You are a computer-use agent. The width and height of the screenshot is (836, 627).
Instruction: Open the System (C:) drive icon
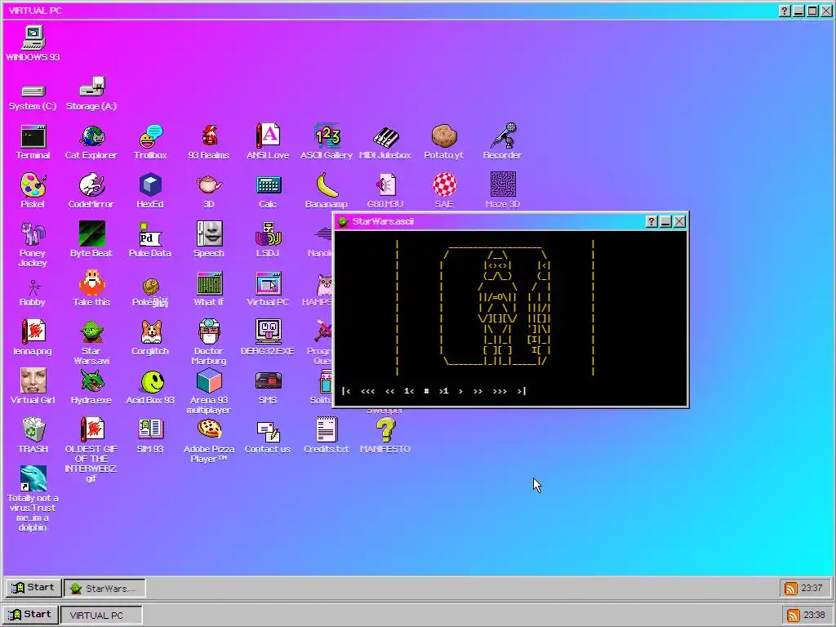33,91
